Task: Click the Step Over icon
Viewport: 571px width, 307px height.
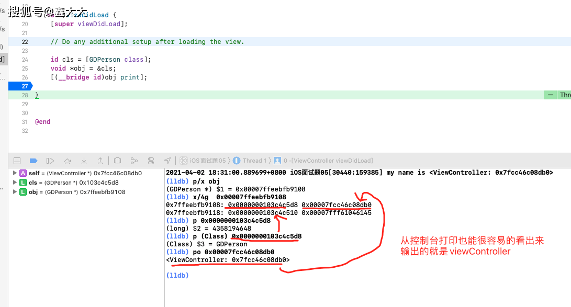Action: 67,161
